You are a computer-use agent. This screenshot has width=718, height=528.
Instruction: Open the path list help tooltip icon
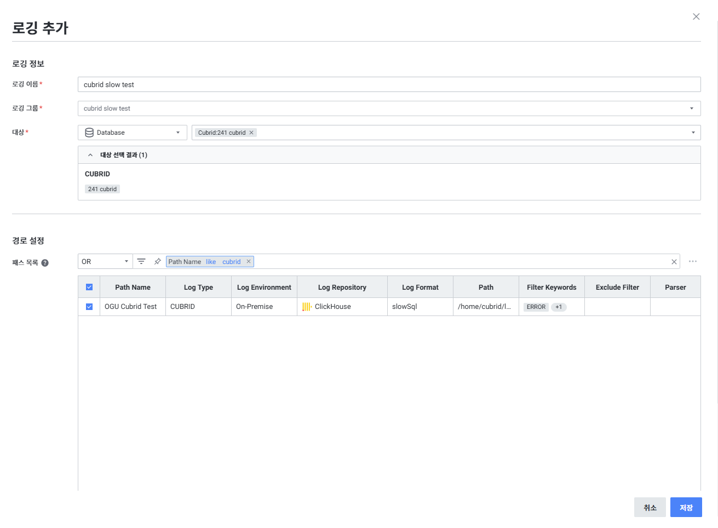click(45, 263)
